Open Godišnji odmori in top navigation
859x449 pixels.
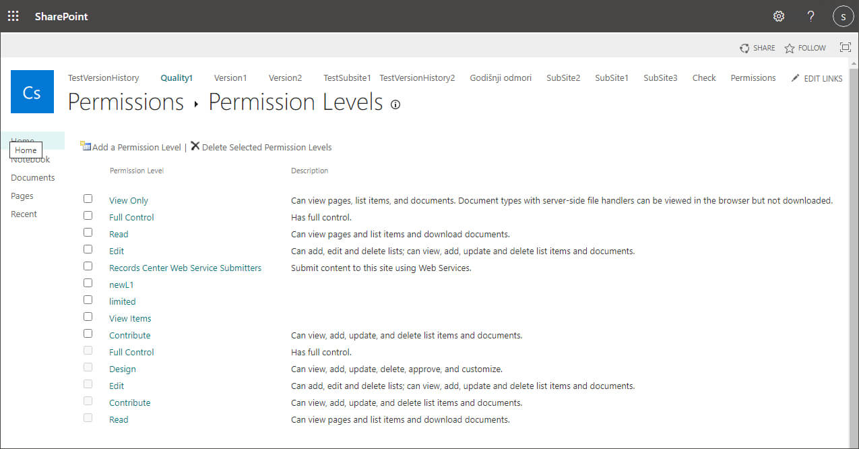tap(501, 78)
